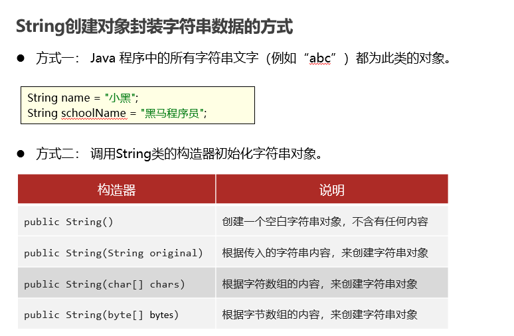
Task: Click the cell "public String()"
Action: 117,221
